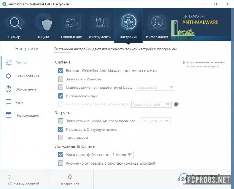Open the Информация user icon

(157, 22)
